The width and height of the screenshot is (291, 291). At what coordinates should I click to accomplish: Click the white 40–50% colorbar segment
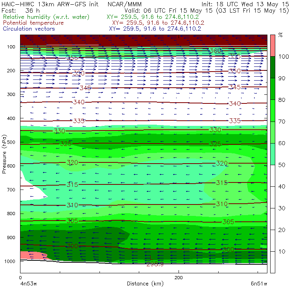[x=273, y=175]
